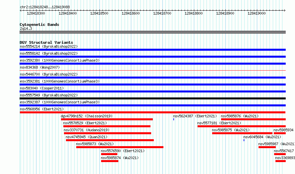The height and width of the screenshot is (174, 295).
Task: Click the grey 2q14.3 cytogenetic band bar
Action: (x=152, y=32)
